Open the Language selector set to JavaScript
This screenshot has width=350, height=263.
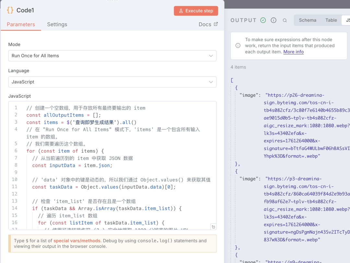[112, 82]
